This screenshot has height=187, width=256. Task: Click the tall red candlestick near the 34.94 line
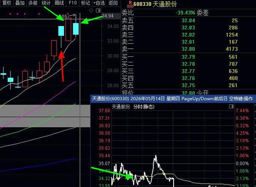click(x=68, y=29)
